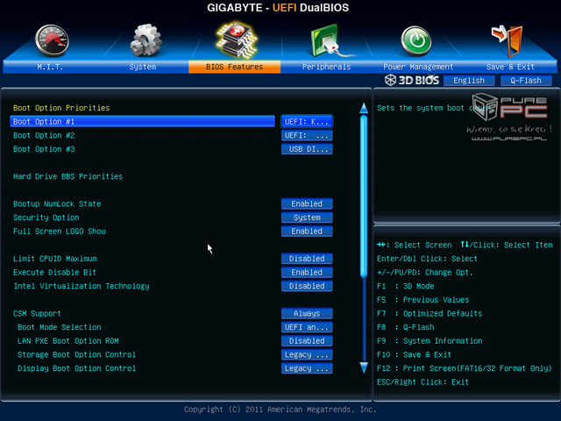Click the F9 System Information help line
The height and width of the screenshot is (421, 561).
point(430,341)
